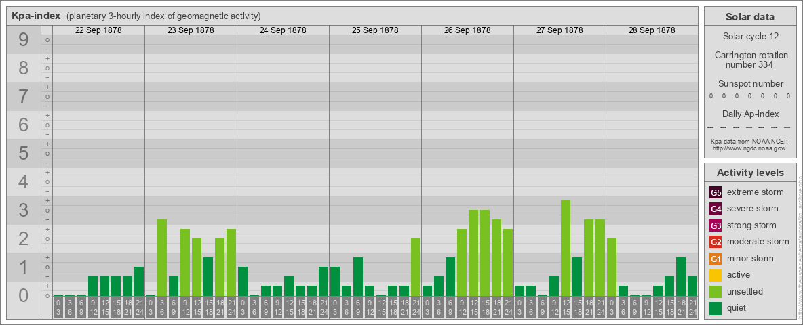Click the G3 strong storm legend icon

click(716, 225)
